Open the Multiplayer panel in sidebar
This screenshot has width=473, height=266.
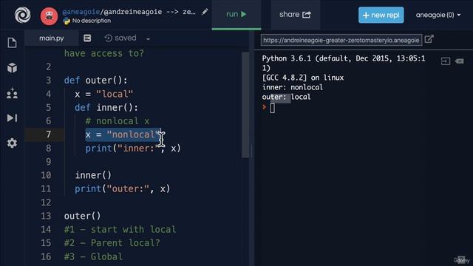tap(12, 93)
